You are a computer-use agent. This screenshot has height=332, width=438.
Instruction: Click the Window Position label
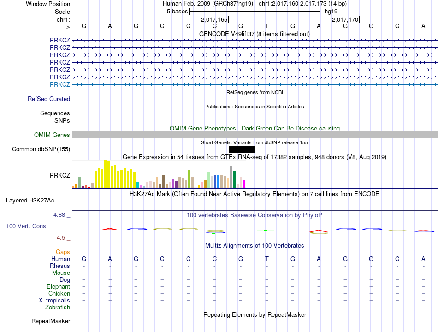point(48,4)
